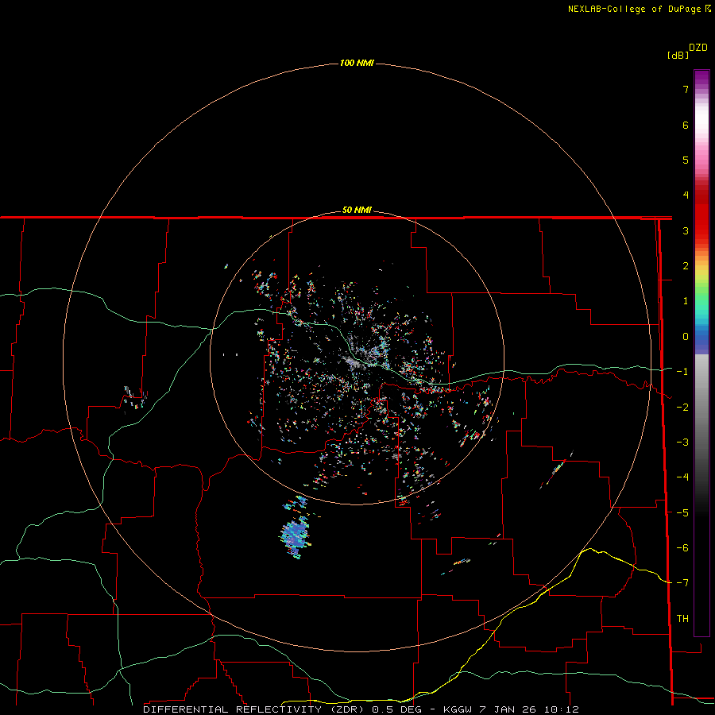715x715 pixels.
Task: Click the red 3 to 4 dB segment of the color bar
Action: pyautogui.click(x=701, y=214)
